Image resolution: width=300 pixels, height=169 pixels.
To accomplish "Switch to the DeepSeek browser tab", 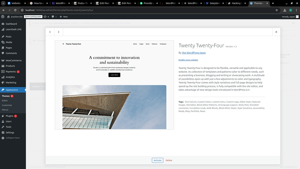I will 215,3.
